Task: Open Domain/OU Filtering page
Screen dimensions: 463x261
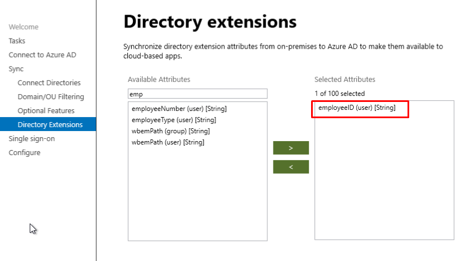Action: point(50,97)
